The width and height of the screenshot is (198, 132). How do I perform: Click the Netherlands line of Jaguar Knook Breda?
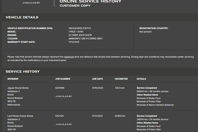pyautogui.click(x=14, y=105)
